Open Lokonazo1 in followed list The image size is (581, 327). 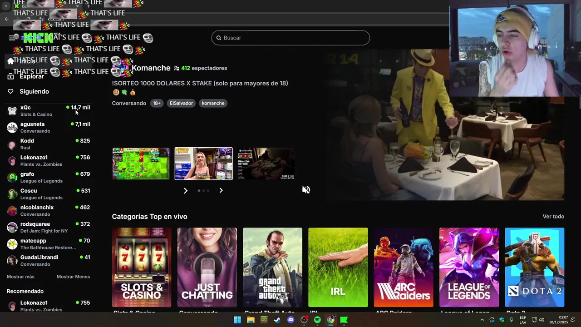(49, 160)
